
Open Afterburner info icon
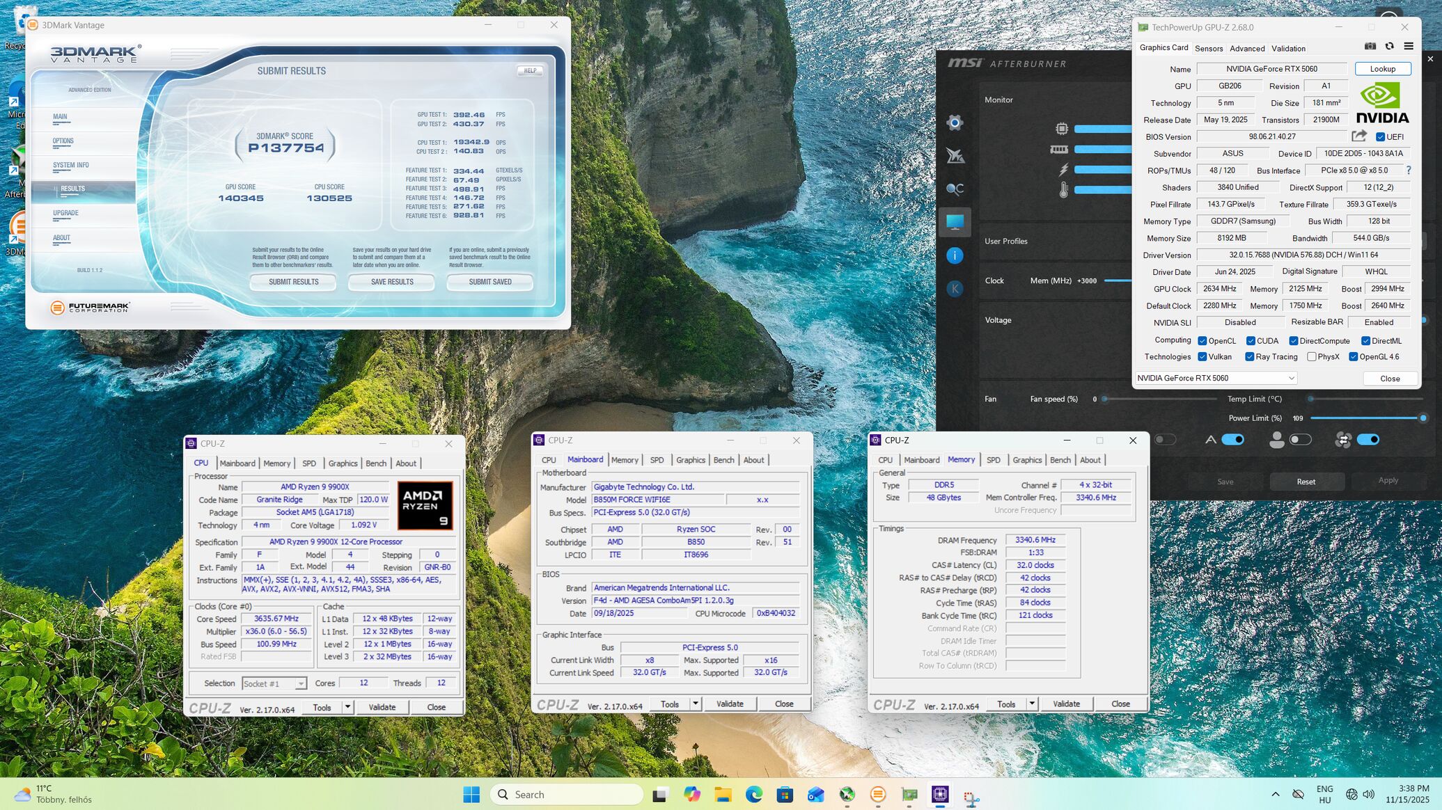click(x=955, y=255)
